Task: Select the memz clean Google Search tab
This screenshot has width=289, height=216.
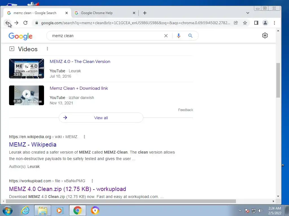Action: point(37,13)
